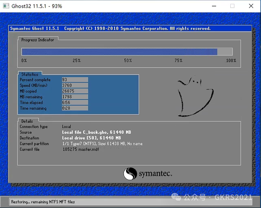
Task: Click the blue restore progress bar
Action: 127,51
